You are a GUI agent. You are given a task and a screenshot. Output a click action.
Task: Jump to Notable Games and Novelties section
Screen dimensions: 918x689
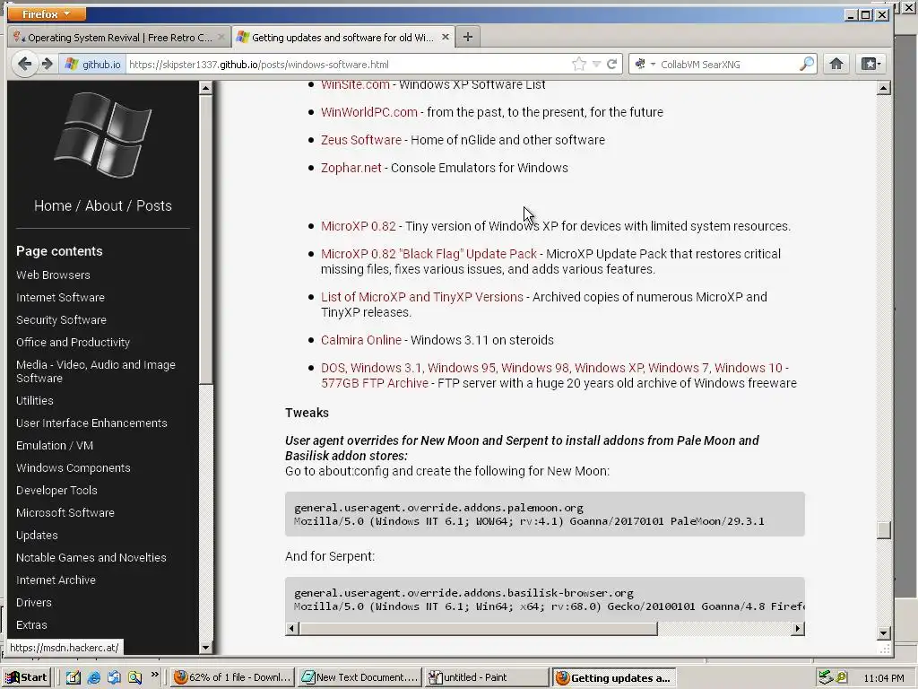pos(91,558)
